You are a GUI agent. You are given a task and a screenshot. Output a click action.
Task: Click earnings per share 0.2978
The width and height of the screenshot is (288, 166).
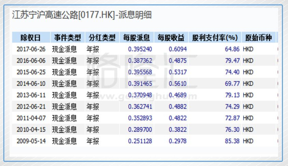[x=178, y=141]
